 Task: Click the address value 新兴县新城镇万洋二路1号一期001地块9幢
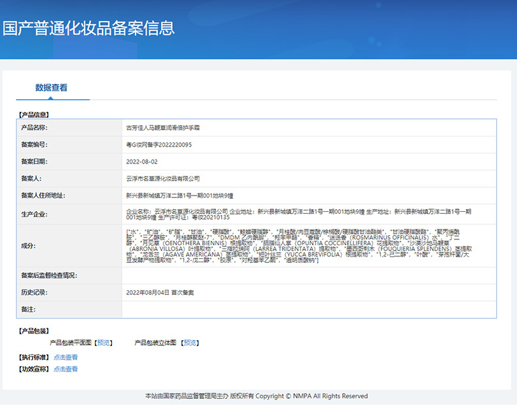[180, 196]
